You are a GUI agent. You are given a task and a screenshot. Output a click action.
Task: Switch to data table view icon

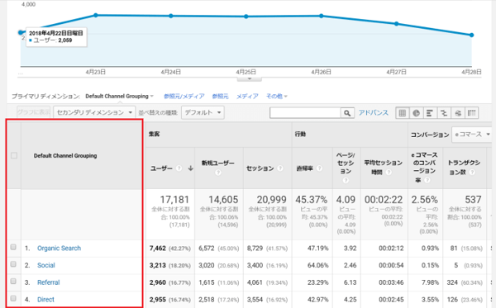pos(403,113)
